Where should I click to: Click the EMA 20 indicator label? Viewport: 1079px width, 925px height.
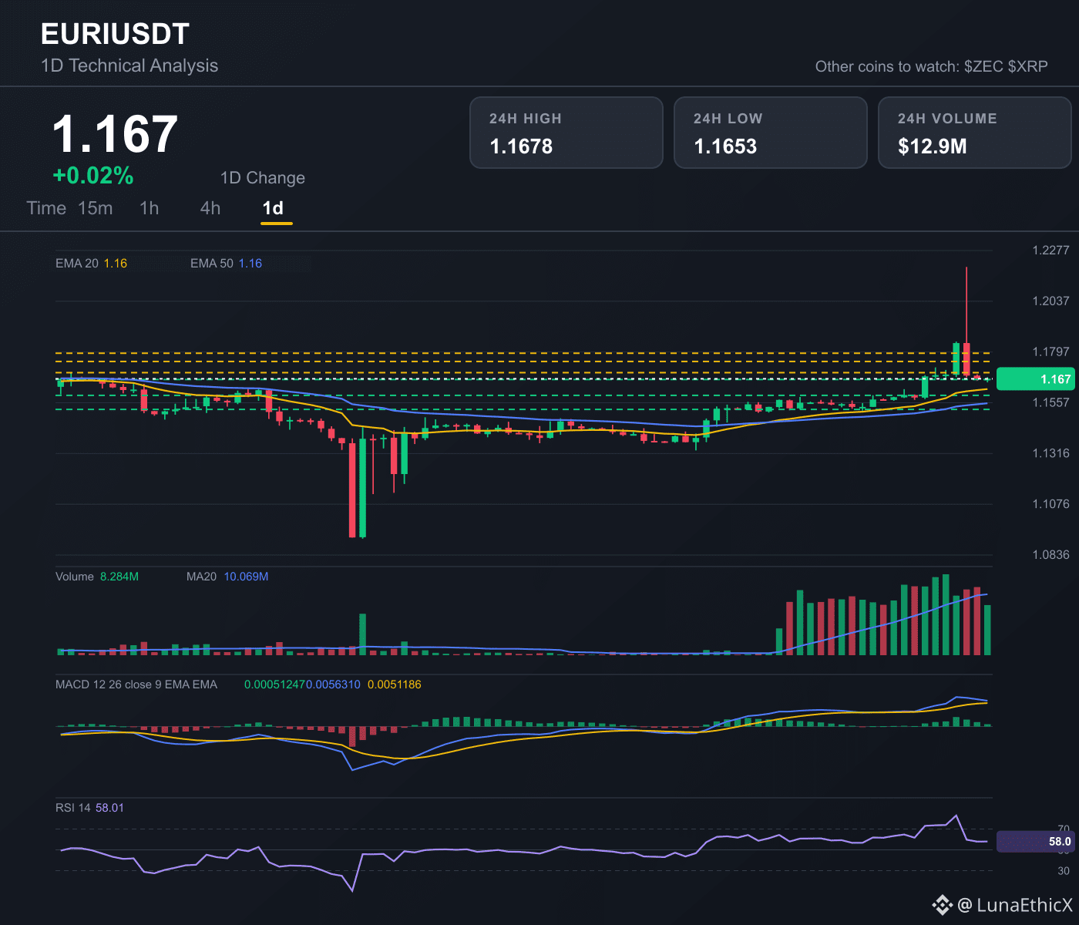pyautogui.click(x=91, y=264)
